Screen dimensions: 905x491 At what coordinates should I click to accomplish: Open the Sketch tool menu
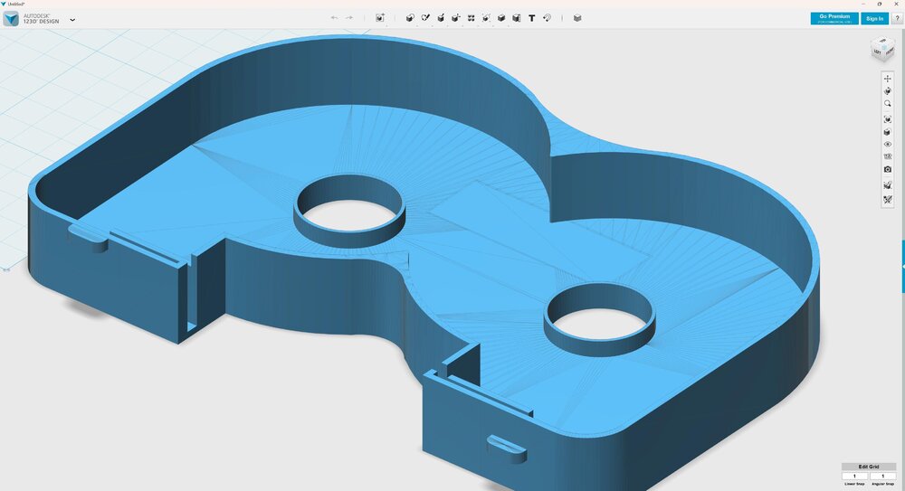pos(425,18)
